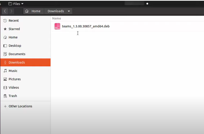The width and height of the screenshot is (204, 134).
Task: Select the Downloads entry in the sidebar
Action: [17, 62]
